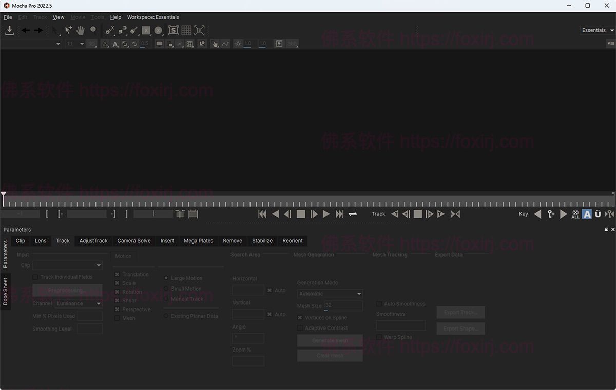
Task: Select the Small Motion radio button
Action: point(166,288)
